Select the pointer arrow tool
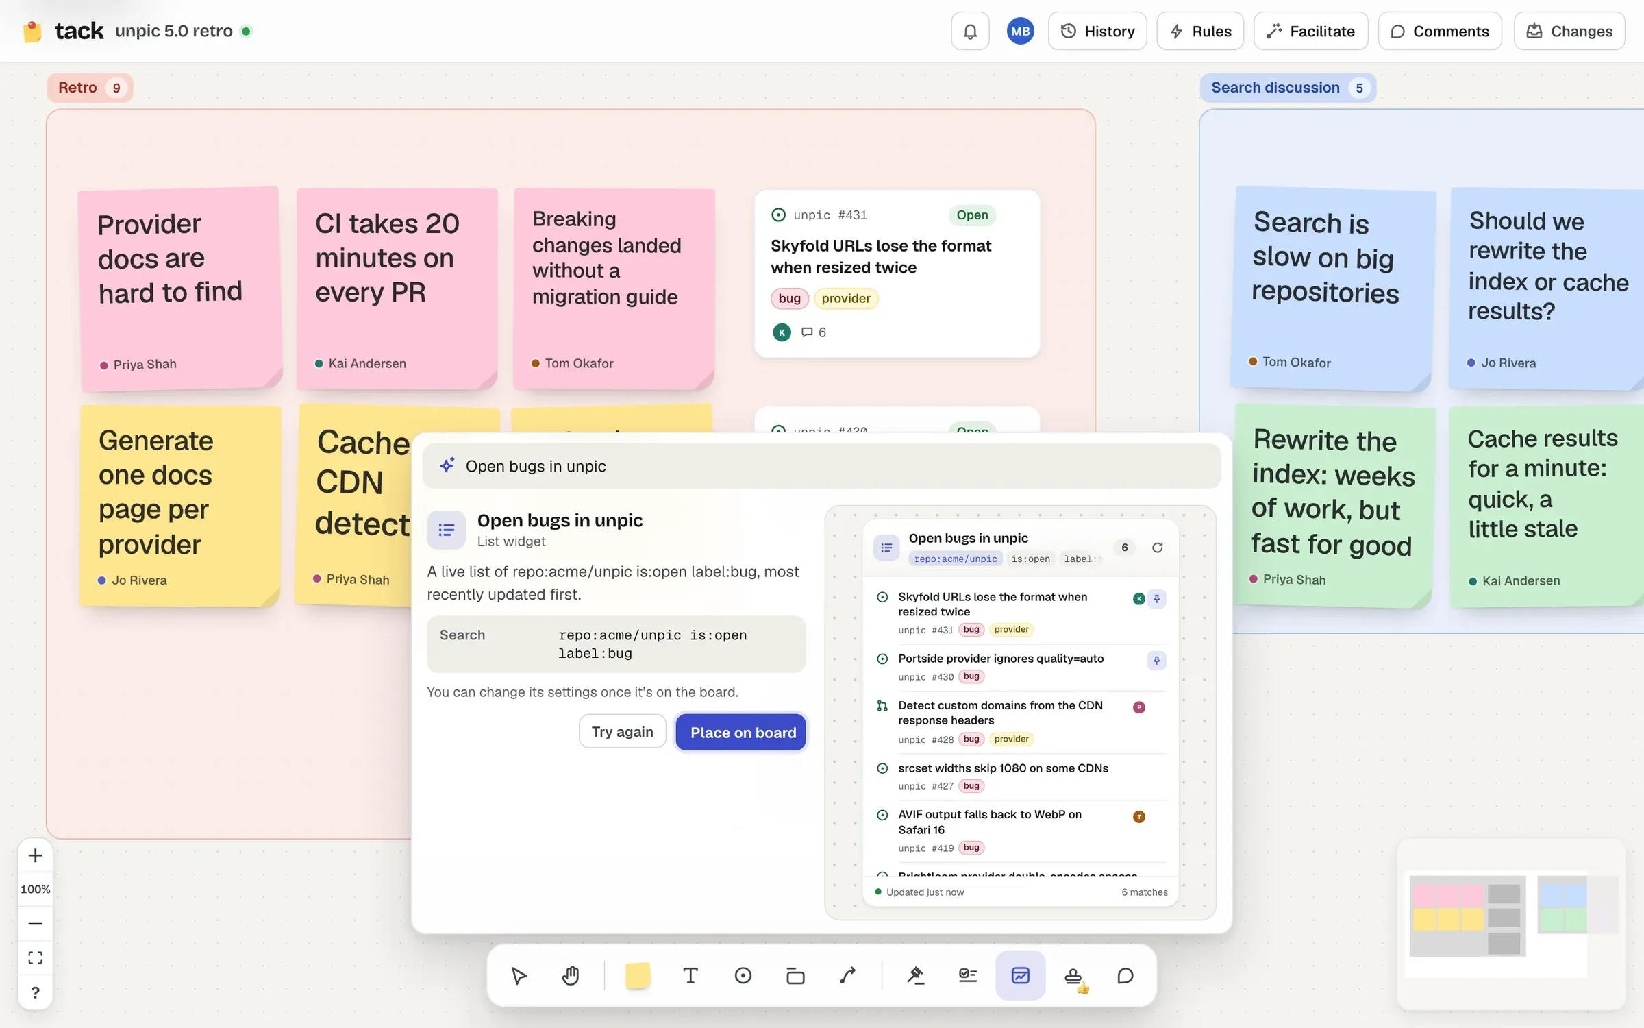Image resolution: width=1644 pixels, height=1028 pixels. [x=519, y=975]
